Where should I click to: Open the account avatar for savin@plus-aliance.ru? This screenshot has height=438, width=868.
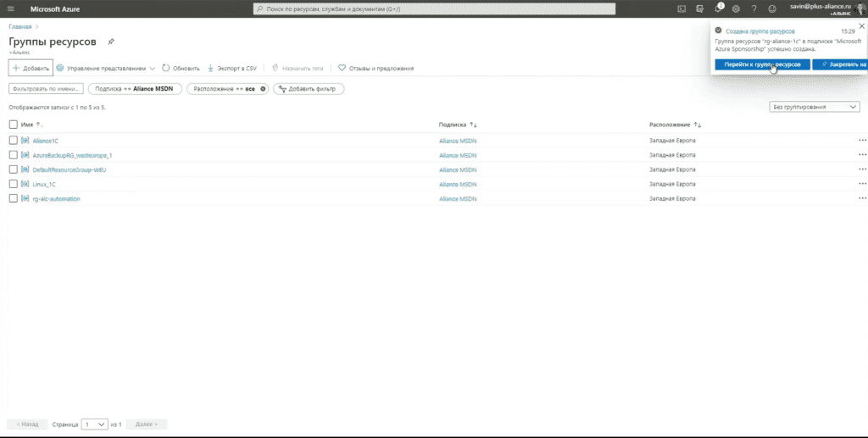860,8
